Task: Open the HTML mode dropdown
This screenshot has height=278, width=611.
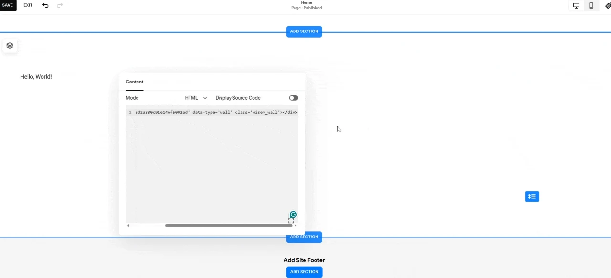Action: coord(196,98)
